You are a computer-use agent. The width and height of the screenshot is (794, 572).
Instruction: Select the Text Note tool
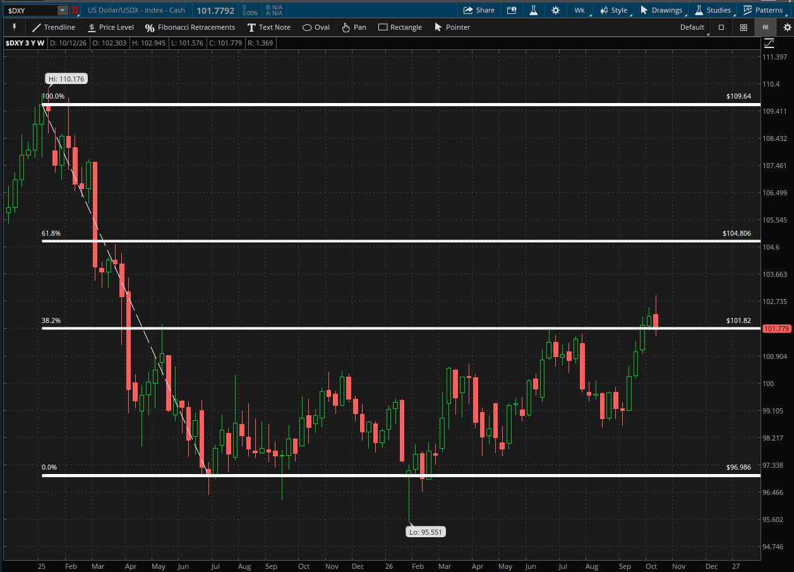(268, 27)
